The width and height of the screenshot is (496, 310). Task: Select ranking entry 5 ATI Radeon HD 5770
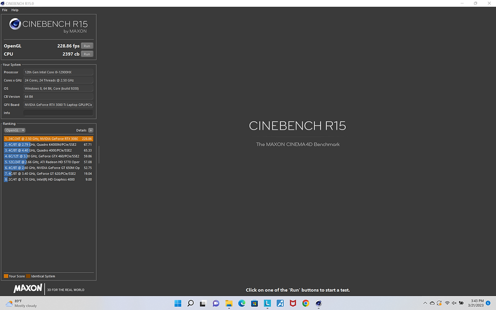49,162
